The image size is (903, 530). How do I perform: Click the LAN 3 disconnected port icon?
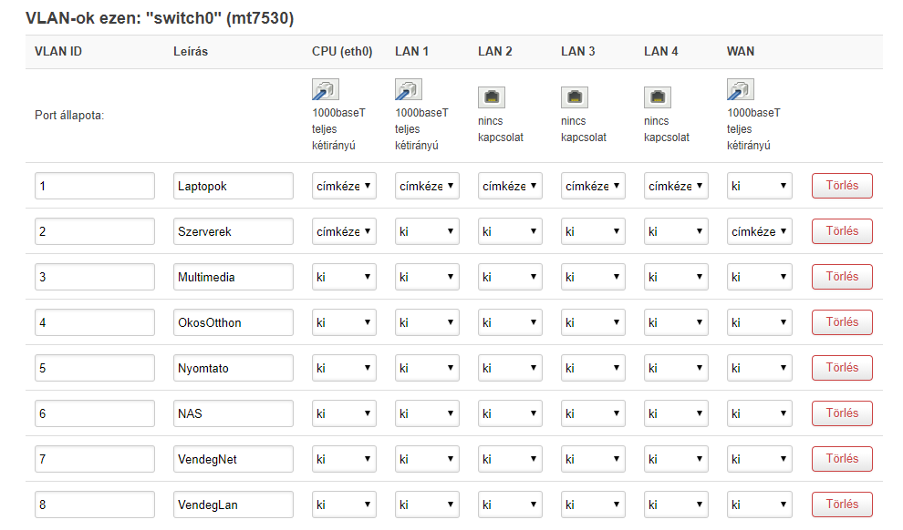574,97
